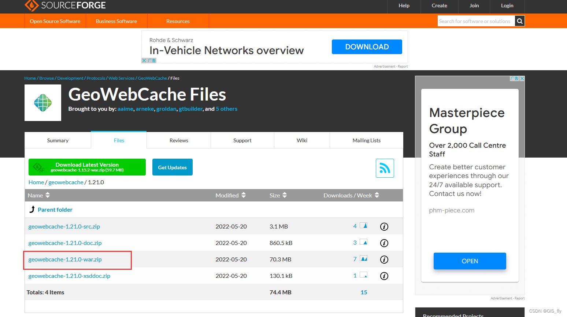
Task: Click the SourceForge logo icon
Action: point(31,6)
